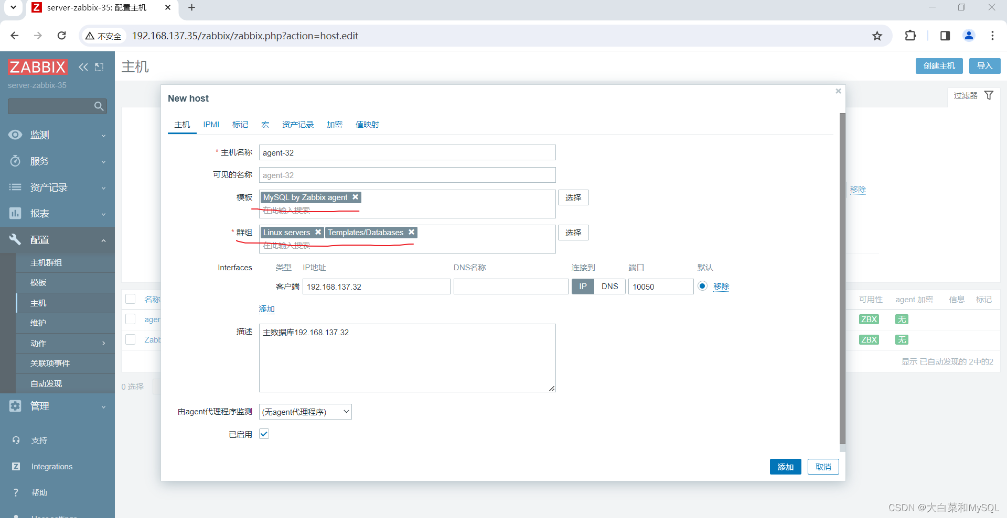Click the 添加 button to add host
Image resolution: width=1007 pixels, height=518 pixels.
(x=785, y=467)
